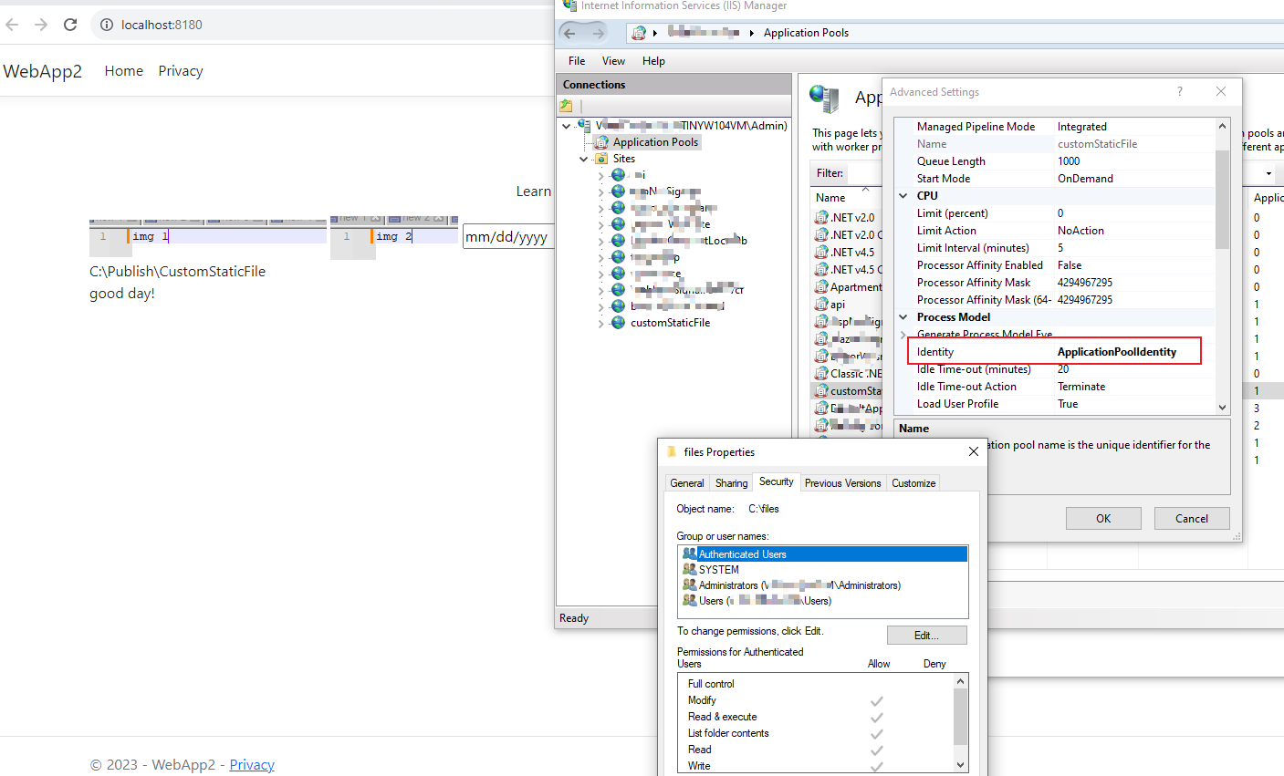Click OK in Advanced Settings
Image resolution: width=1284 pixels, height=776 pixels.
(1103, 518)
